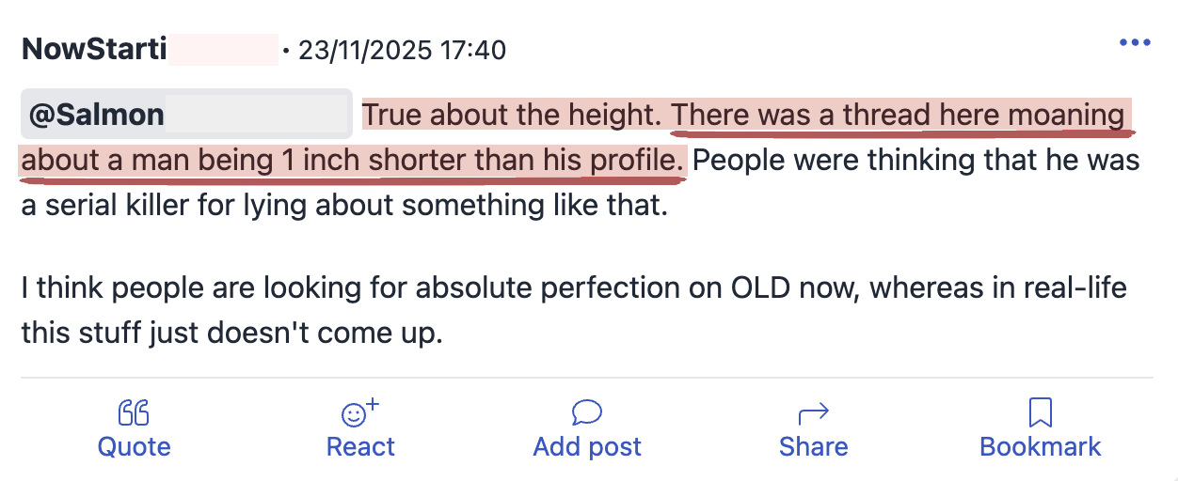This screenshot has width=1178, height=481.
Task: Click the sentence mentioning "serial killer"
Action: pyautogui.click(x=343, y=206)
